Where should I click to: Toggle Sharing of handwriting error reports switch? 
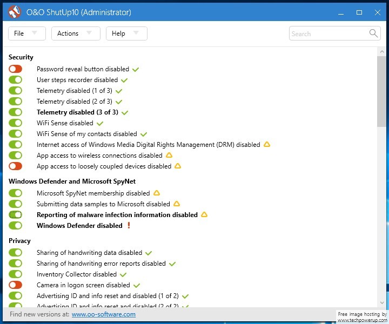click(x=15, y=264)
